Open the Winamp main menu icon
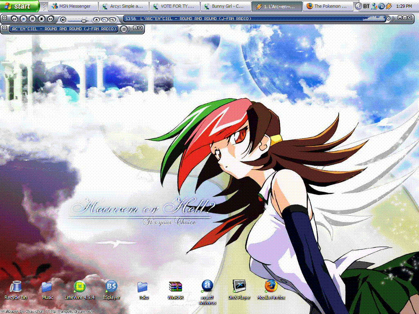Screen dimensions: 419x314 [5, 18]
